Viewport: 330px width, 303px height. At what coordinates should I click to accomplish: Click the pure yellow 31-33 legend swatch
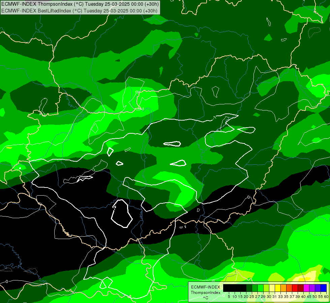278,288
